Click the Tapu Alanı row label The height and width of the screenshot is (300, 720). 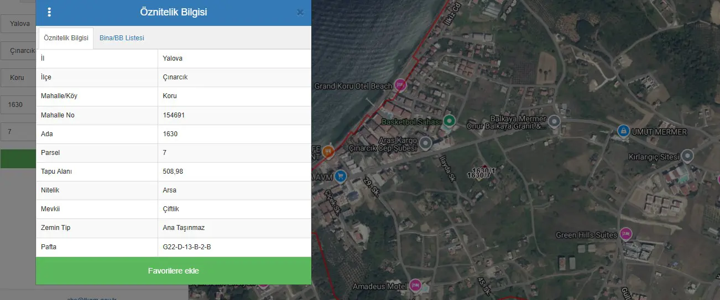click(x=56, y=172)
